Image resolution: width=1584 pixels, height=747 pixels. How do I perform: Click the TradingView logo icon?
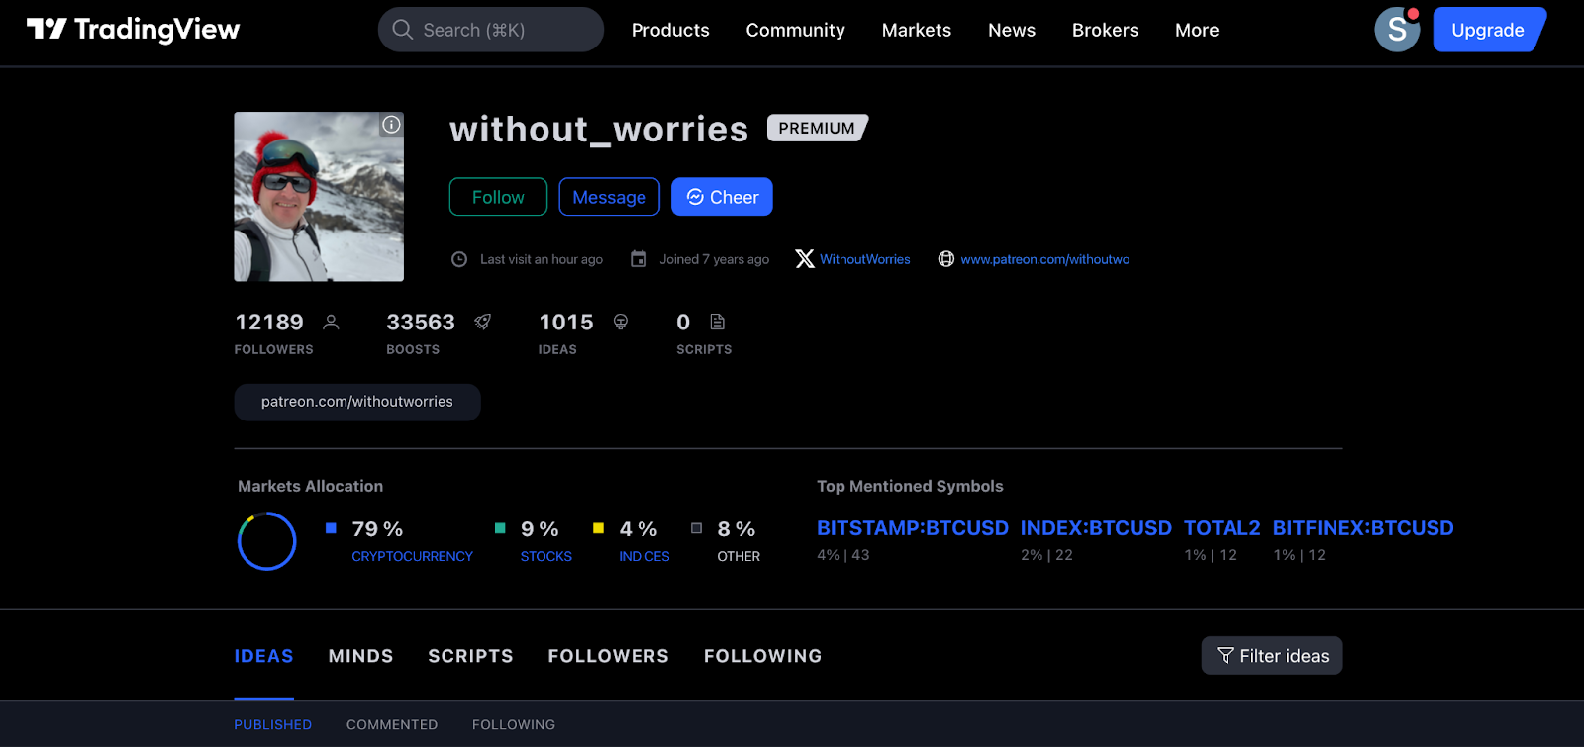47,29
